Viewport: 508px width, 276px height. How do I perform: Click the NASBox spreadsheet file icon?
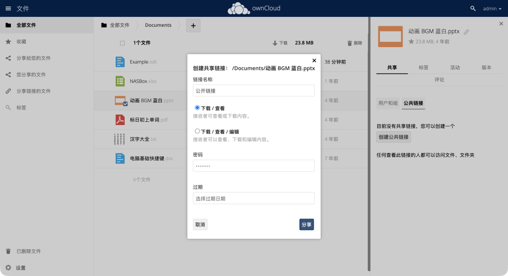pos(120,81)
